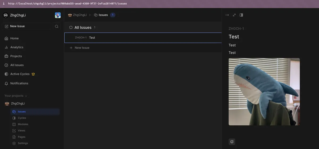319x149 pixels.
Task: Open project Settings gear item
Action: point(23,143)
